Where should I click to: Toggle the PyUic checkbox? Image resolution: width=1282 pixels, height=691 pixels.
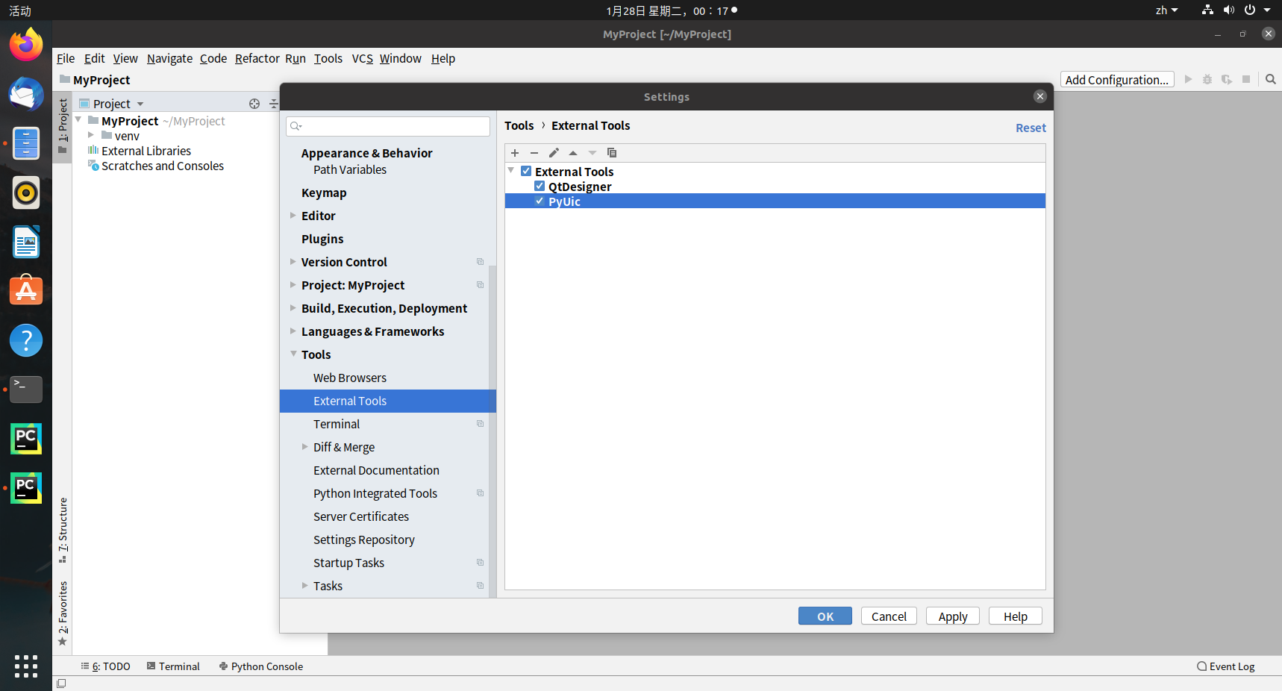540,201
